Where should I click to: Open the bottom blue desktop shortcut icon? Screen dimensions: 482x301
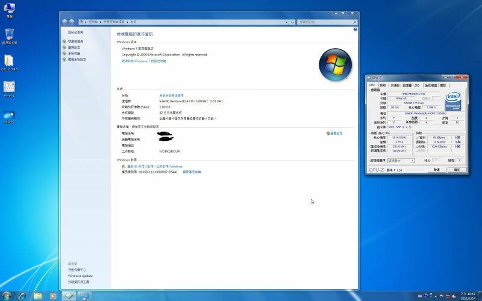(9, 117)
